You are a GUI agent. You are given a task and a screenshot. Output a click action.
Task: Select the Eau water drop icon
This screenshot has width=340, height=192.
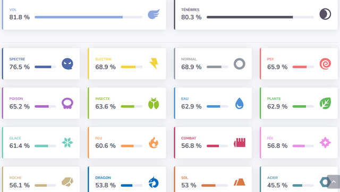pyautogui.click(x=240, y=104)
